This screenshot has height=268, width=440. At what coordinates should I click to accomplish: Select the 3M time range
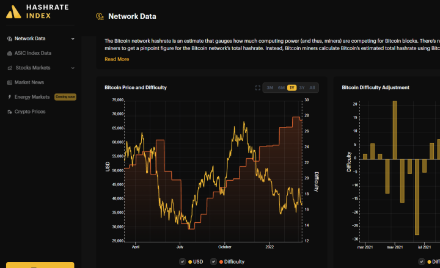[269, 88]
